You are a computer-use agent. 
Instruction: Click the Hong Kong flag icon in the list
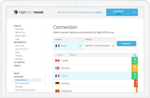pos(57,91)
